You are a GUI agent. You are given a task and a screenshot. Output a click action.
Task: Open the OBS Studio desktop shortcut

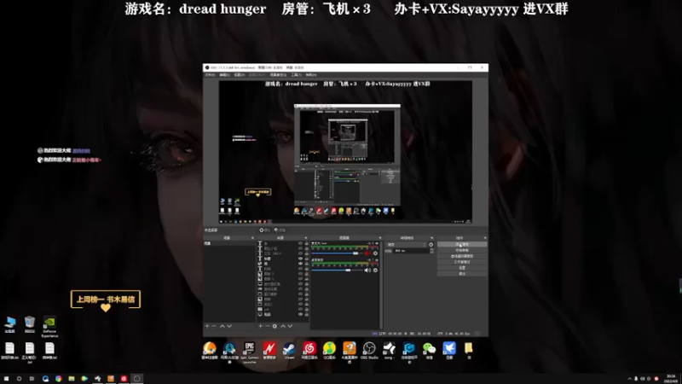click(369, 351)
